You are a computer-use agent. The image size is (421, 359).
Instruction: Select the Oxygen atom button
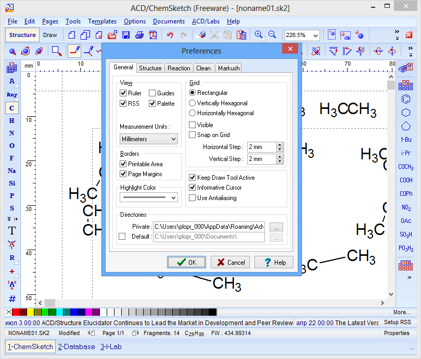click(12, 146)
